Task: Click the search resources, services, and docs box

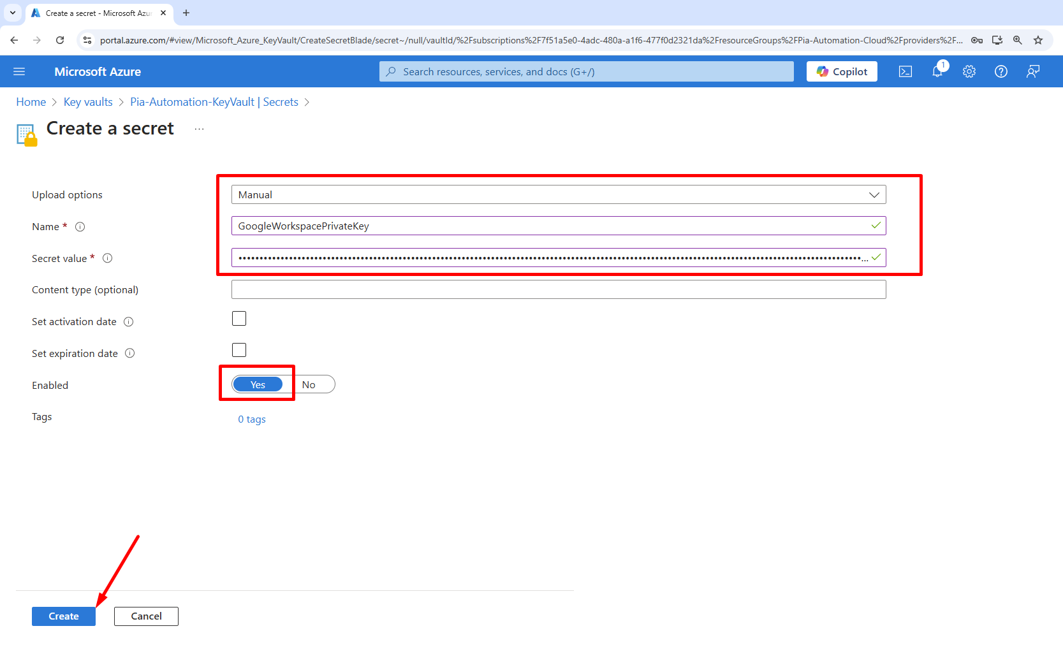Action: click(x=587, y=71)
